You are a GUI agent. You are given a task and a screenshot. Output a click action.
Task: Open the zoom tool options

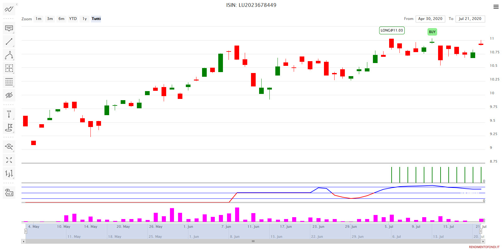click(9, 146)
